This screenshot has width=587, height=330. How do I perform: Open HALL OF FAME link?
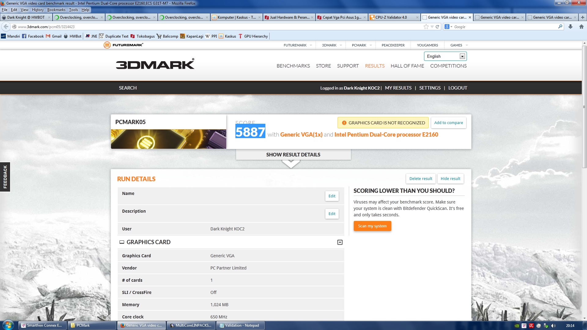tap(407, 66)
